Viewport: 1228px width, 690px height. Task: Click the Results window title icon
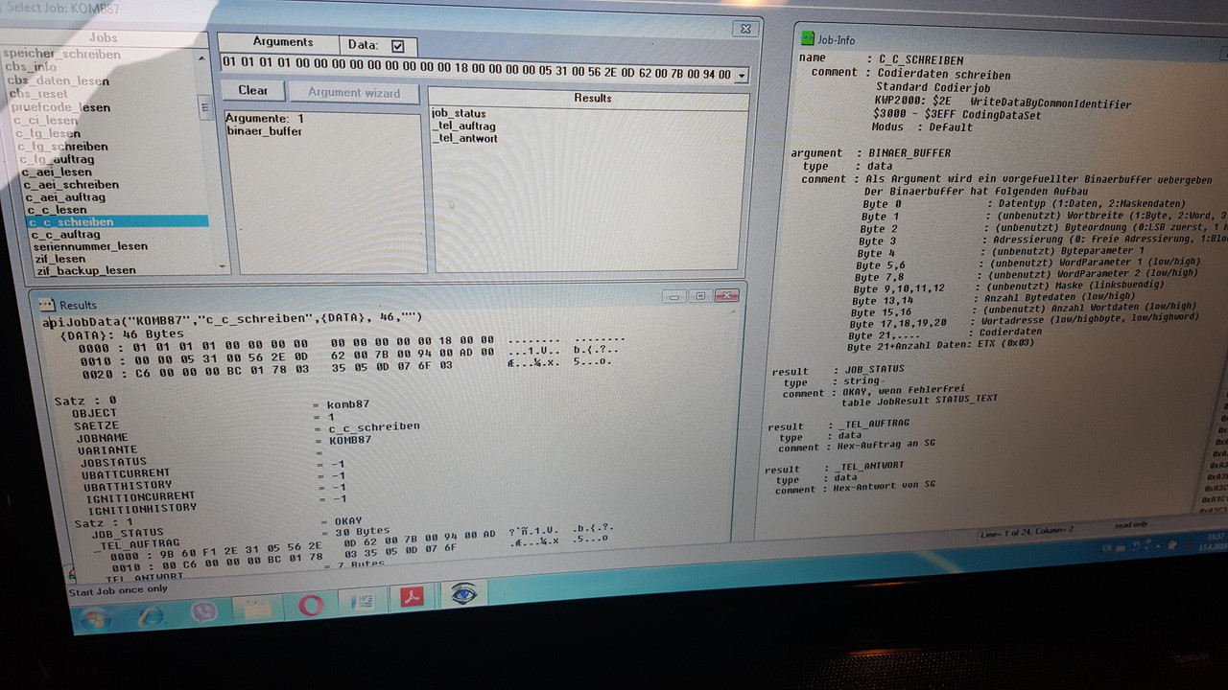[x=46, y=304]
